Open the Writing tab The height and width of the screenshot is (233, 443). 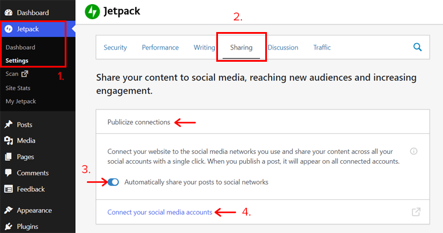204,47
